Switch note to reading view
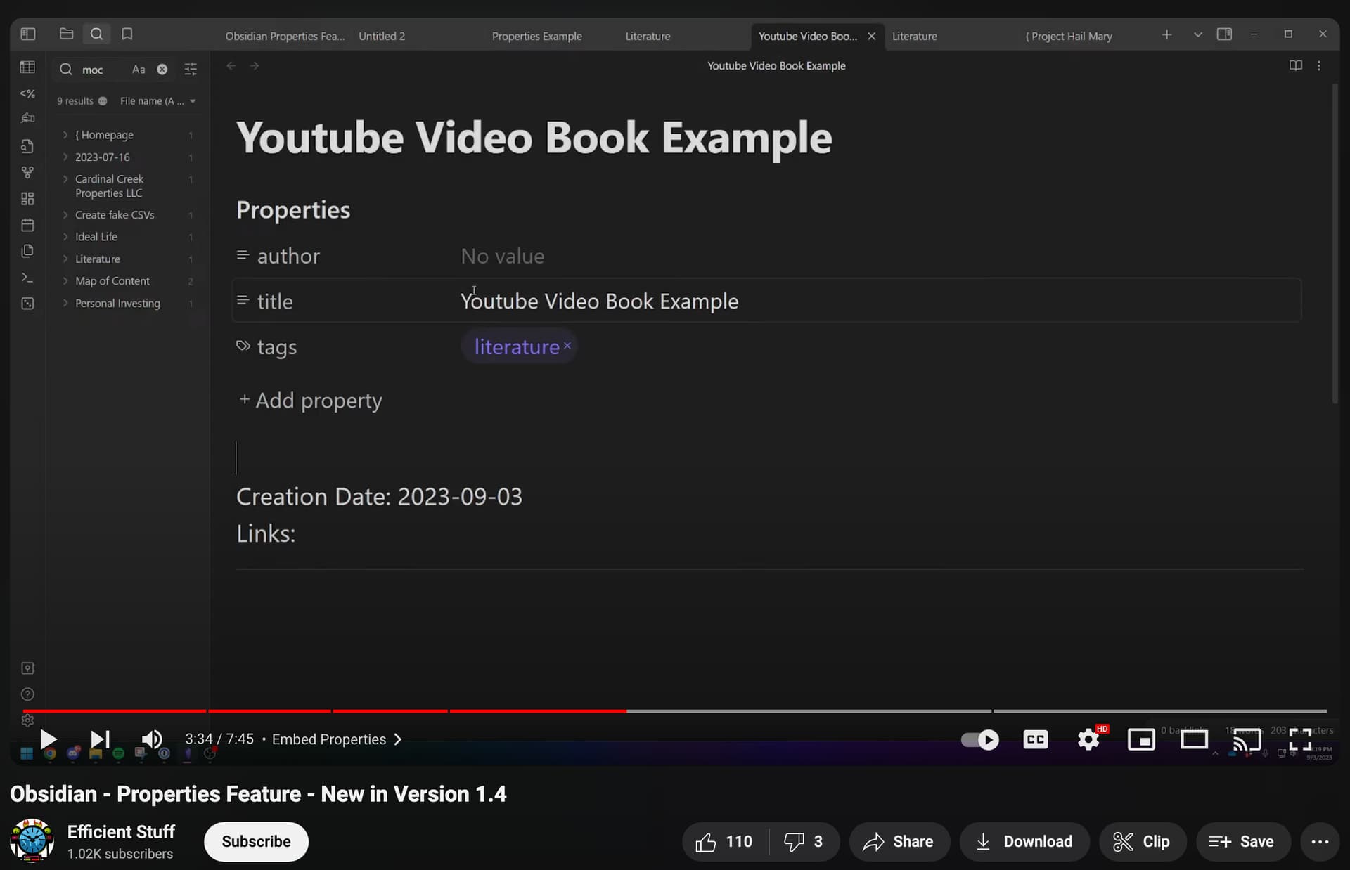The image size is (1350, 870). [1295, 65]
